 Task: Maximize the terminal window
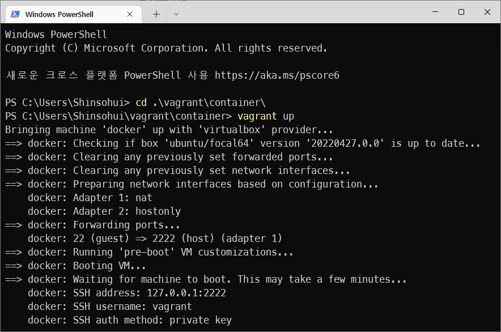(x=461, y=12)
